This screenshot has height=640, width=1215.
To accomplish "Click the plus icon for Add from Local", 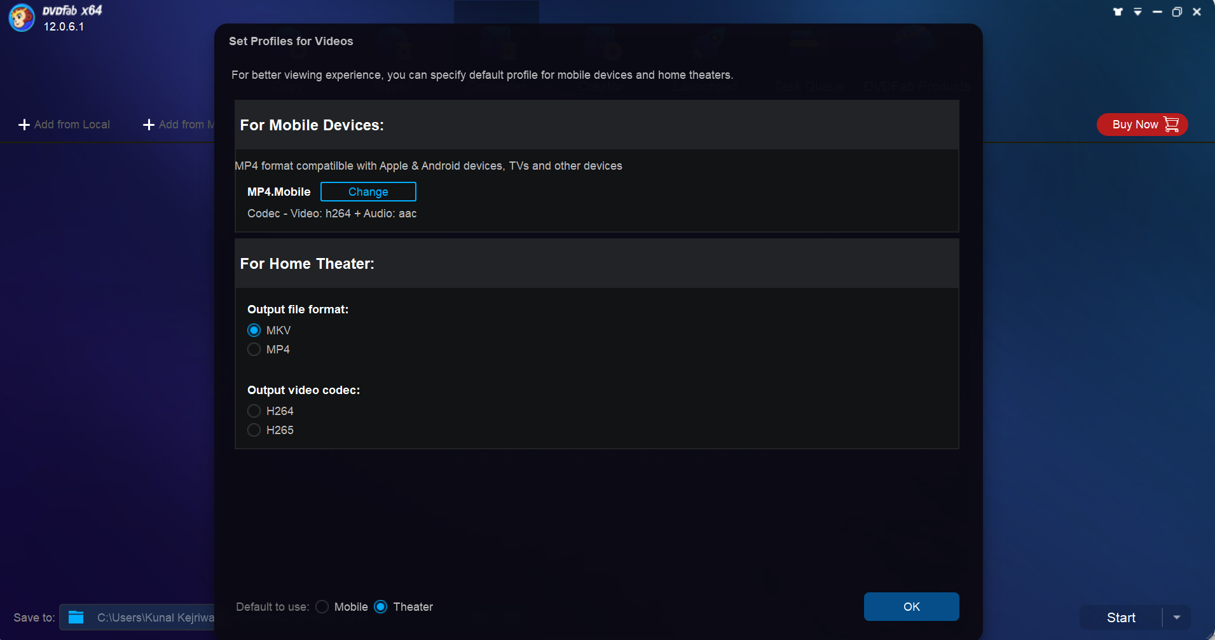I will [x=24, y=125].
